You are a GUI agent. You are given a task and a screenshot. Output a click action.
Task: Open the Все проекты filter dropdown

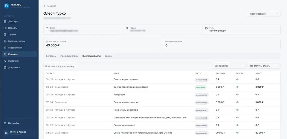pos(229,66)
